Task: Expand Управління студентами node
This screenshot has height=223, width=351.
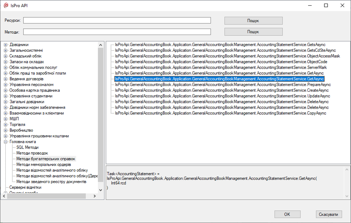Action: pos(6,96)
